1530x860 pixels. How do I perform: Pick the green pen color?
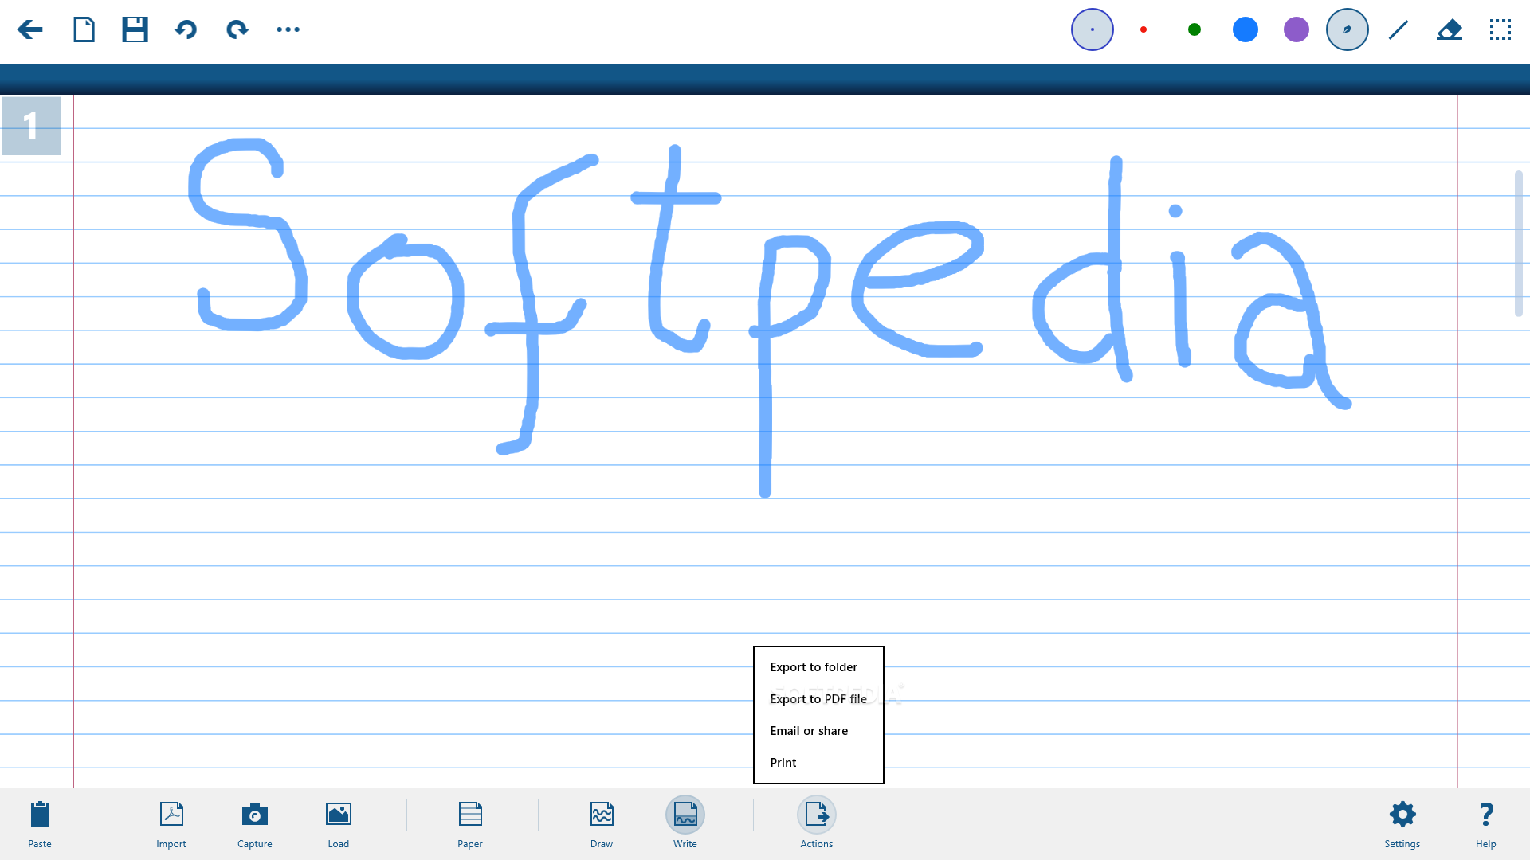pos(1194,29)
